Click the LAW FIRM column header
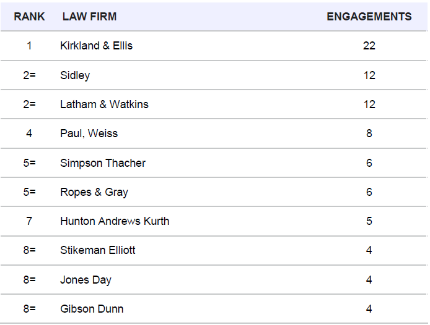430x325 pixels. pos(89,17)
